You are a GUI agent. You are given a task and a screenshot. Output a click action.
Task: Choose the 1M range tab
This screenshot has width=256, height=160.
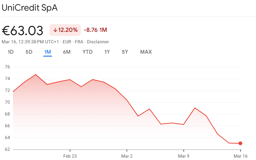(48, 52)
